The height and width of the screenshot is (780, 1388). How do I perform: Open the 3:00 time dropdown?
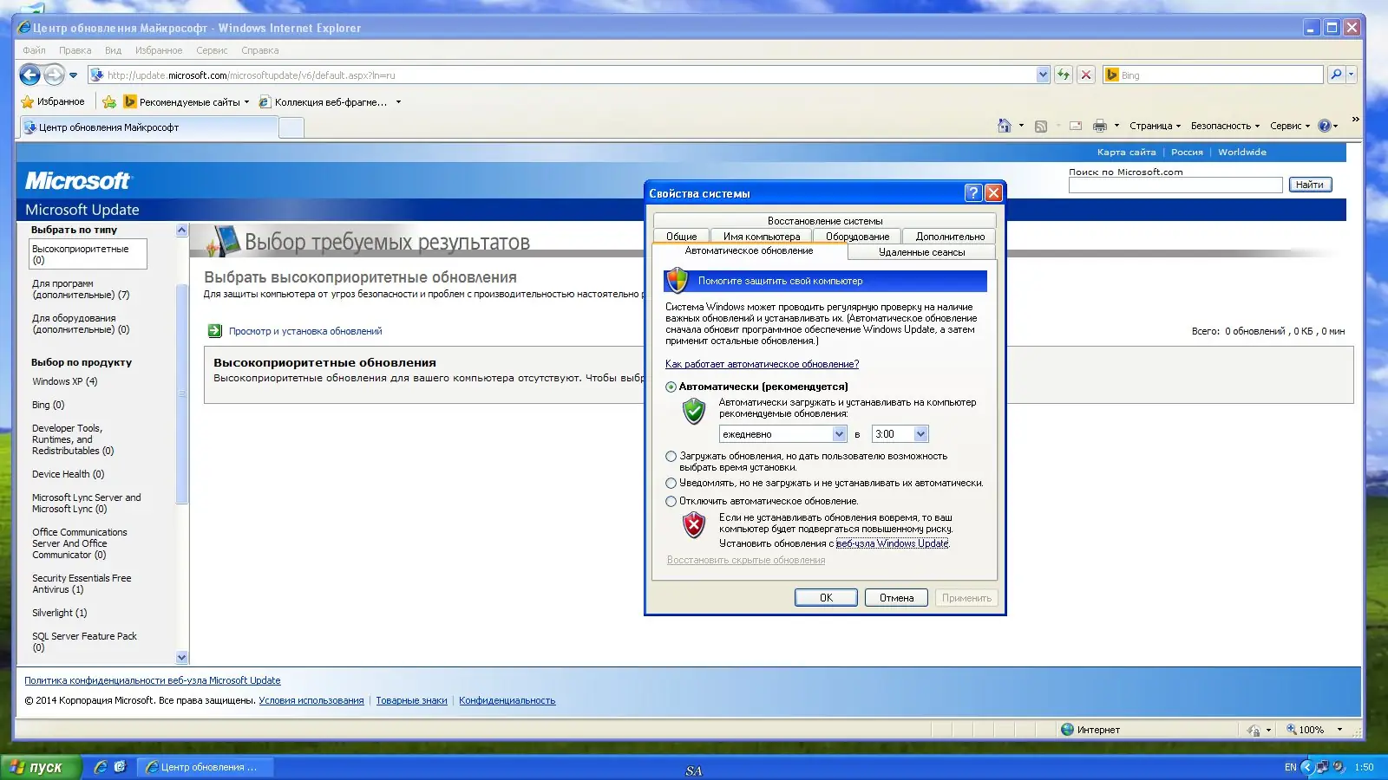pyautogui.click(x=920, y=434)
